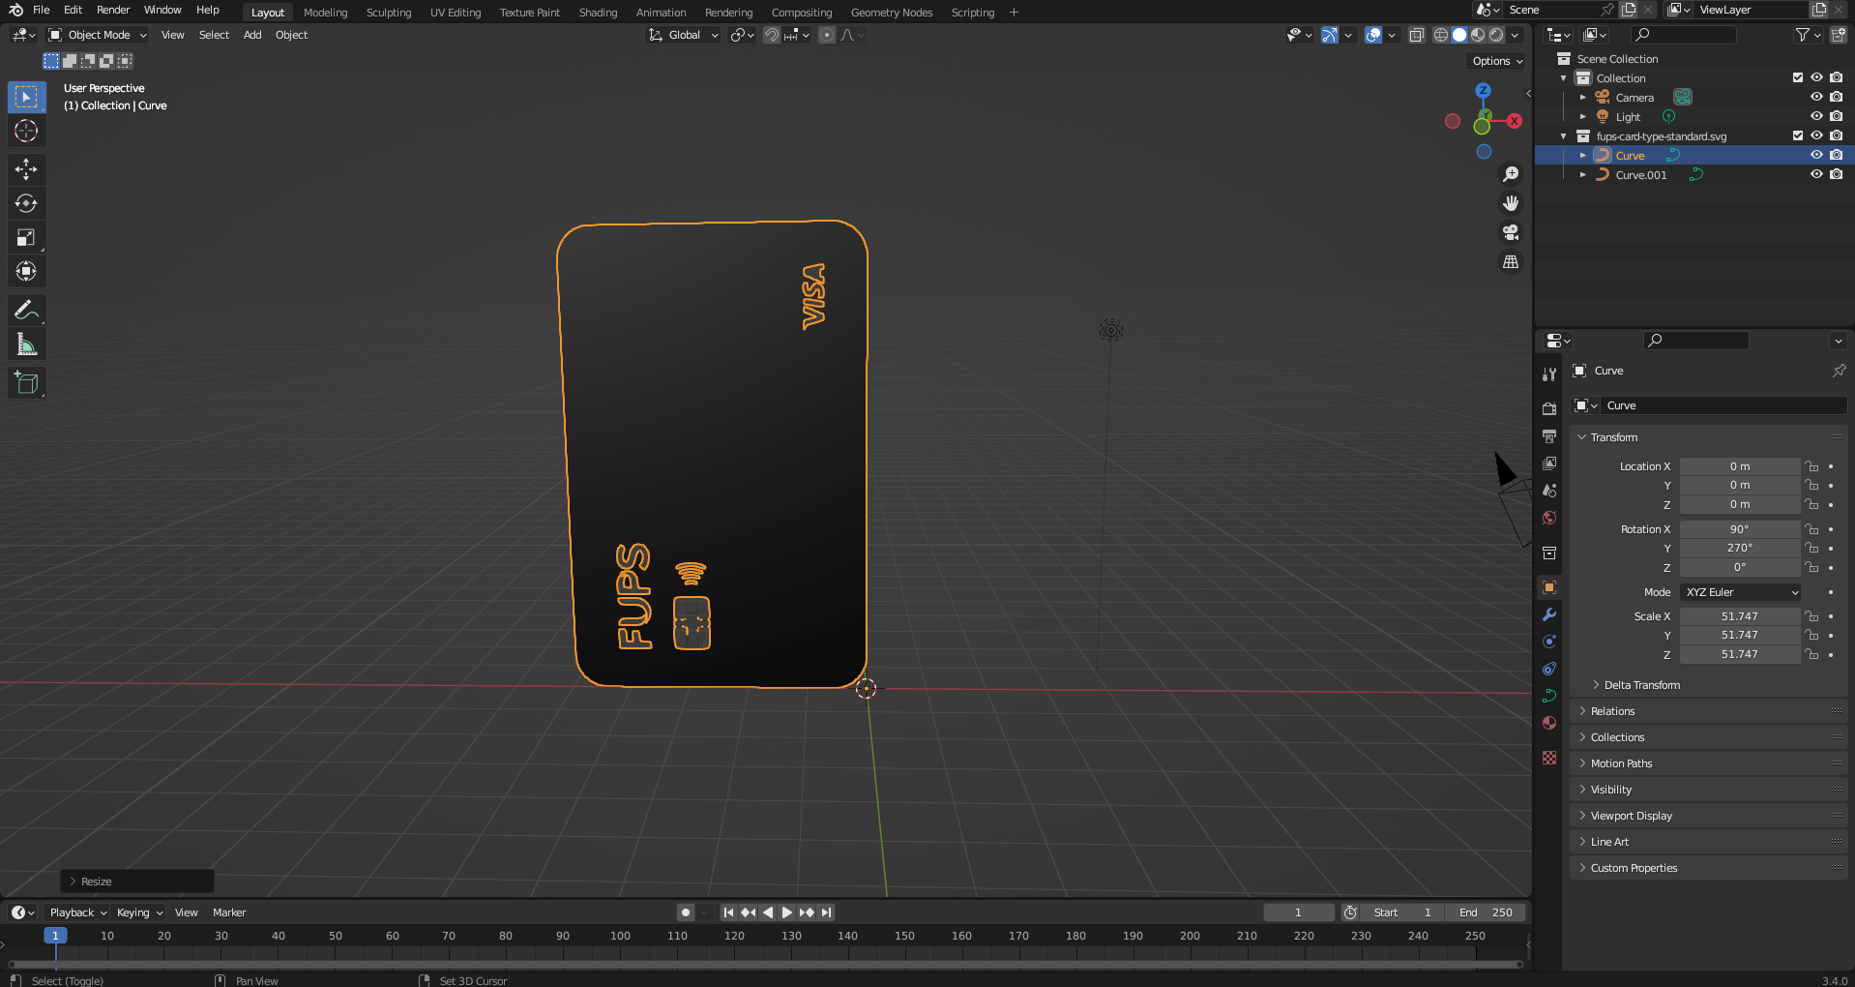Switch perspective/orthographic grid icon
The height and width of the screenshot is (987, 1855).
pyautogui.click(x=1511, y=262)
